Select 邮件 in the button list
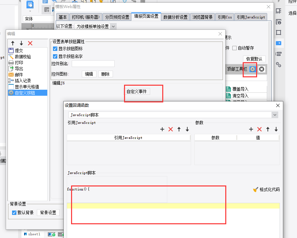This screenshot has width=297, height=238. coord(27,75)
